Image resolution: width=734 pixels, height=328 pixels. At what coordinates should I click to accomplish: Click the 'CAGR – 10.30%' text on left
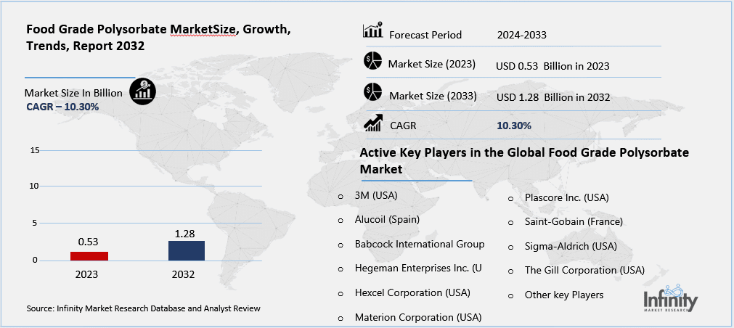(x=62, y=107)
